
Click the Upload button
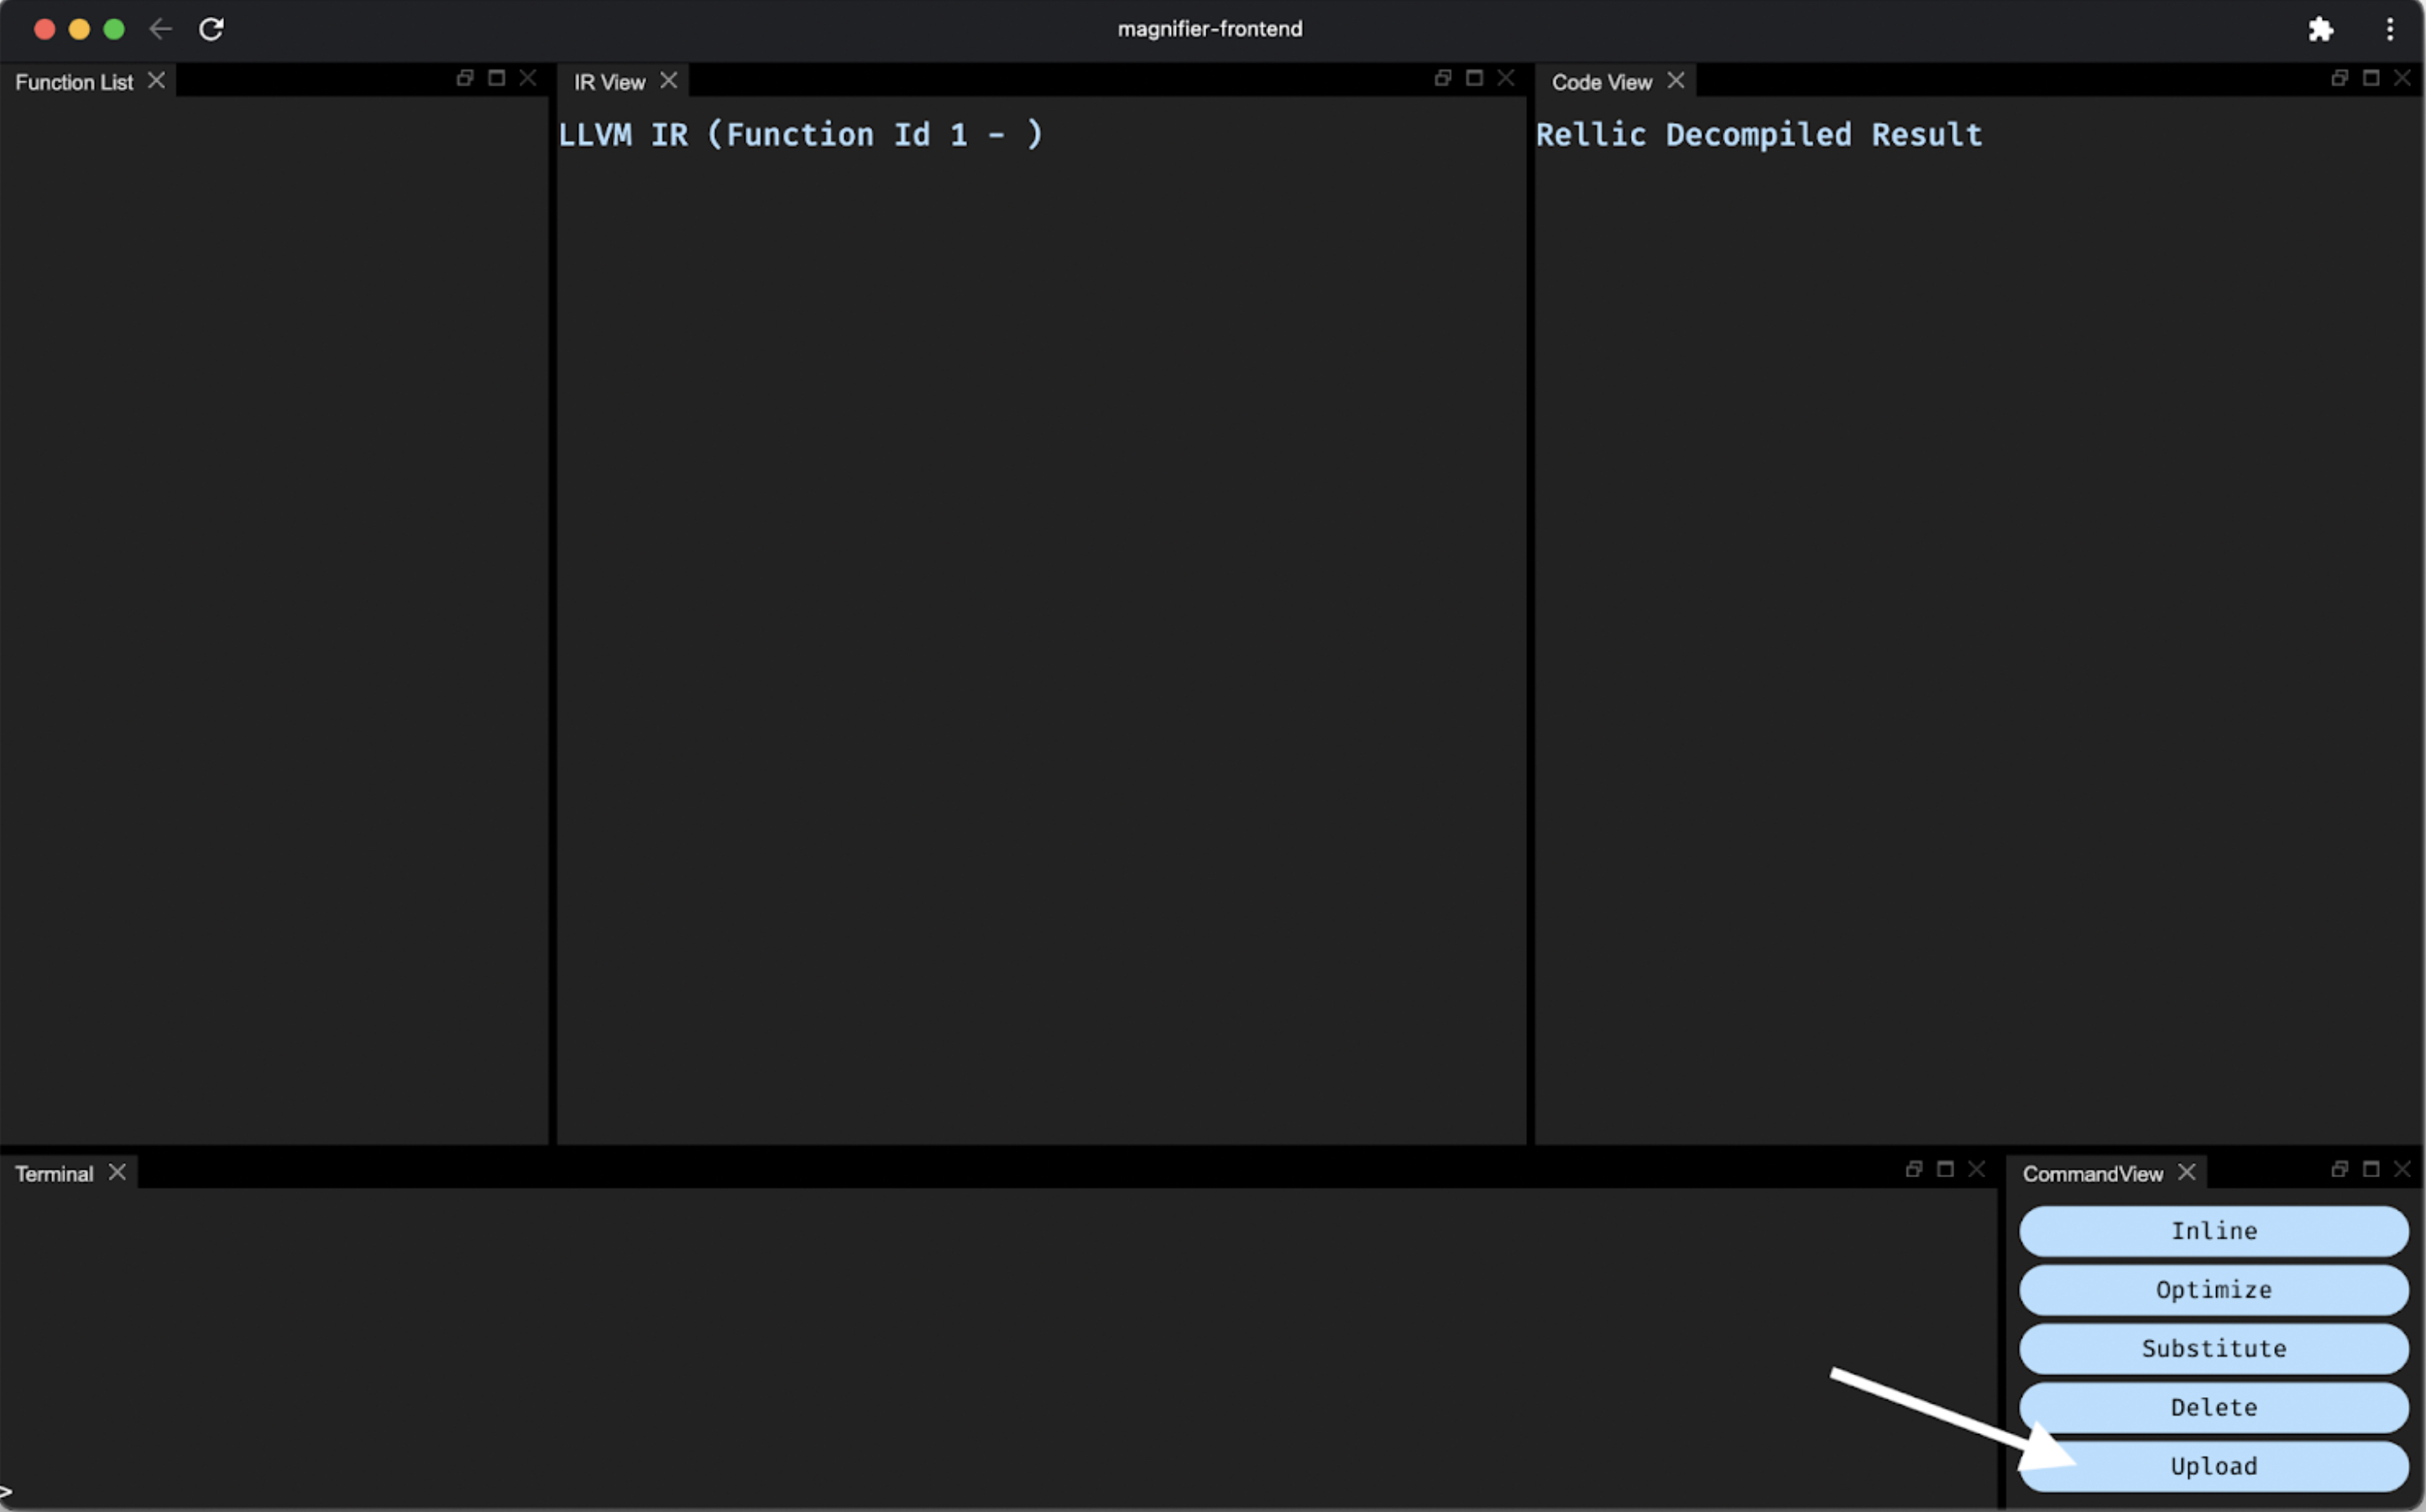(x=2213, y=1466)
